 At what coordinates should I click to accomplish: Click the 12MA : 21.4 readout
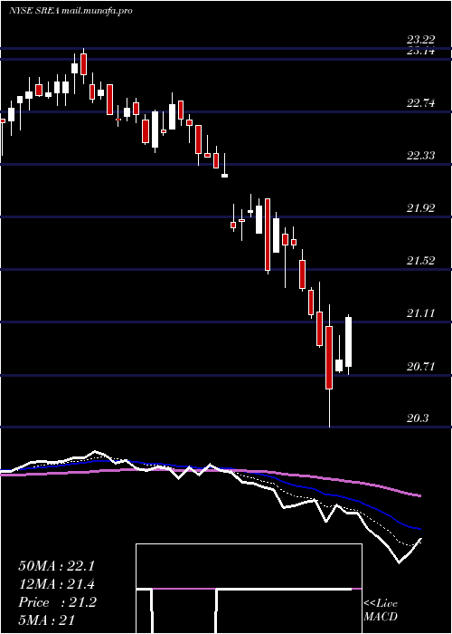[x=56, y=584]
